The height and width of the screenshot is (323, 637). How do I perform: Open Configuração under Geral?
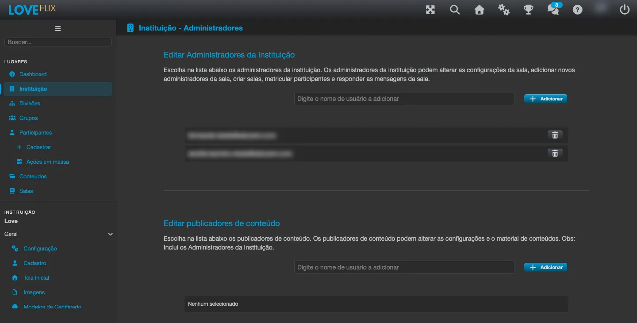[40, 249]
